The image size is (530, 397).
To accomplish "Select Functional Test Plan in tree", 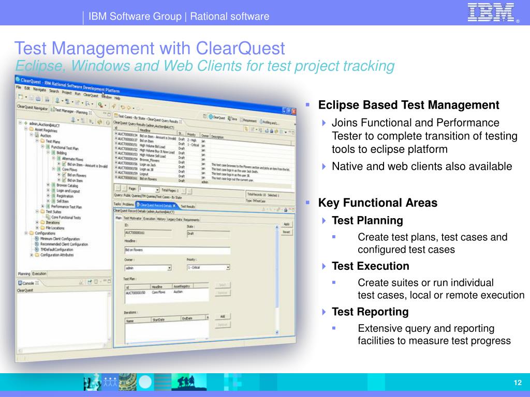I will [x=65, y=148].
